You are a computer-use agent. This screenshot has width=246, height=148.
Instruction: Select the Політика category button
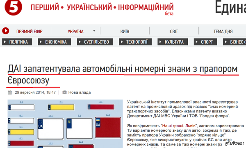pos(17,42)
